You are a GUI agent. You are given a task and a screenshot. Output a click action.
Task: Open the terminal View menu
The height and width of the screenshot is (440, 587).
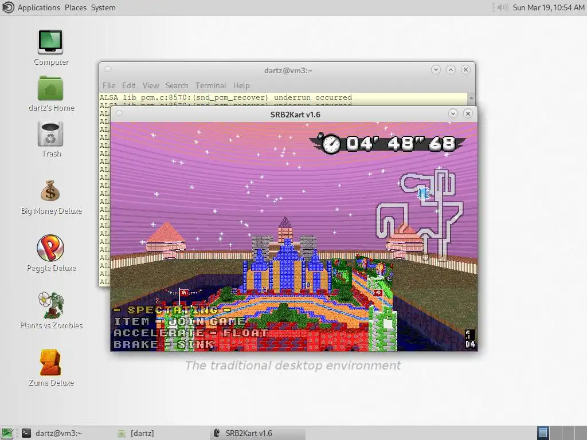pos(151,86)
